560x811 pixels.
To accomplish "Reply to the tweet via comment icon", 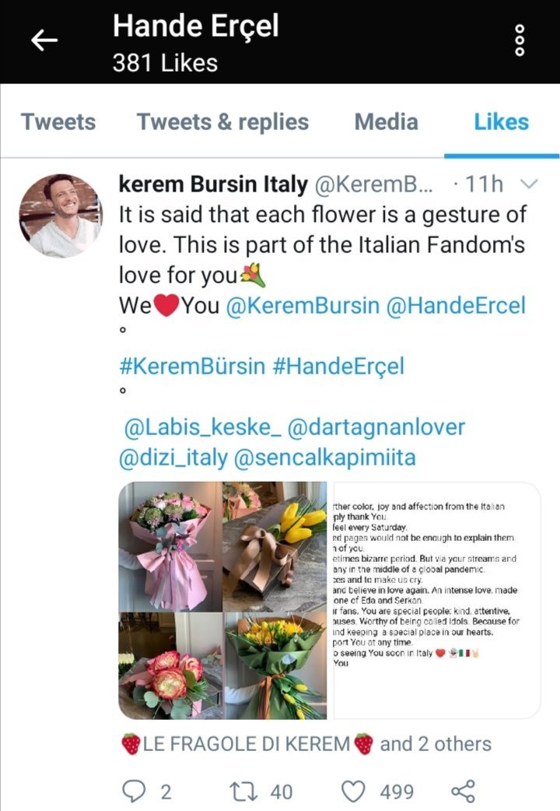I will tap(134, 792).
